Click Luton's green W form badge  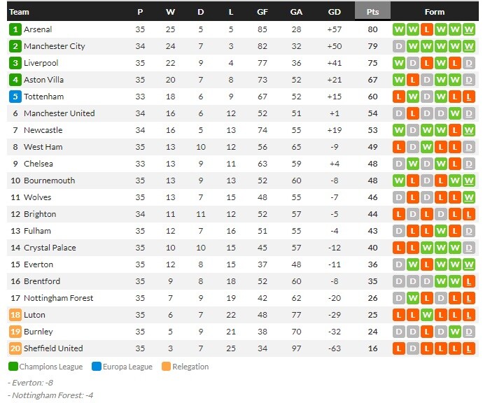click(x=426, y=315)
